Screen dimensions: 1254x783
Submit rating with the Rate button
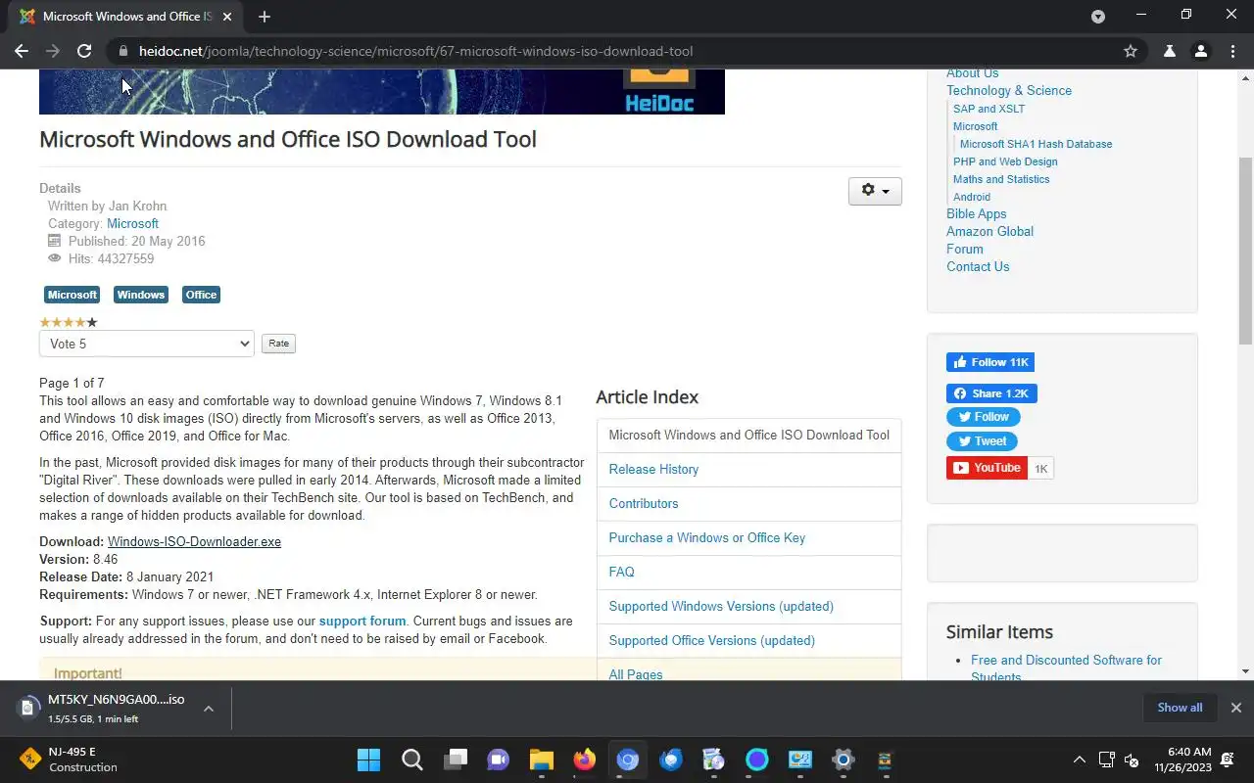point(279,344)
